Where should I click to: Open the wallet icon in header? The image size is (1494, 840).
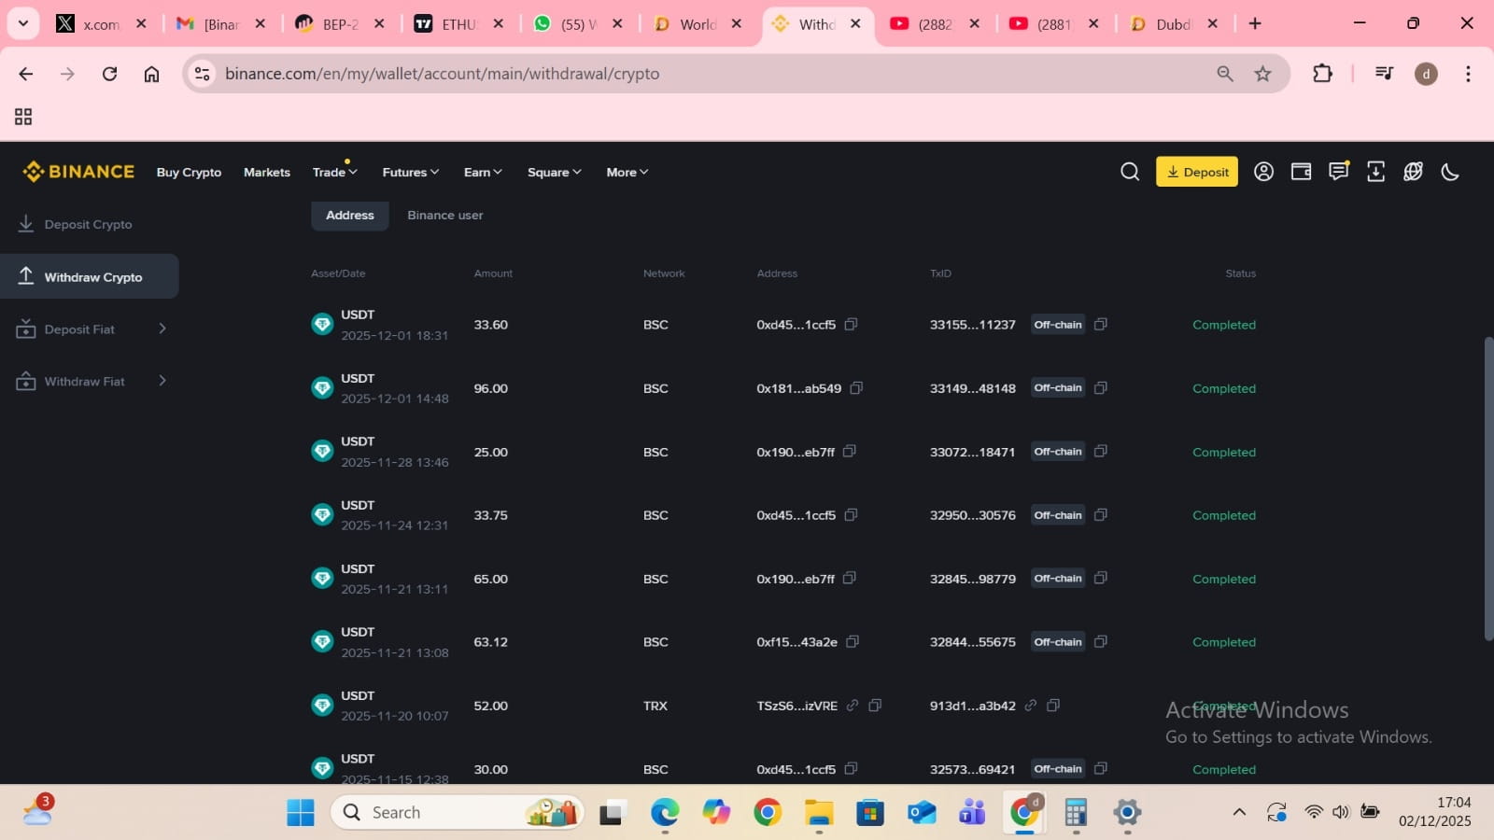[x=1301, y=172]
